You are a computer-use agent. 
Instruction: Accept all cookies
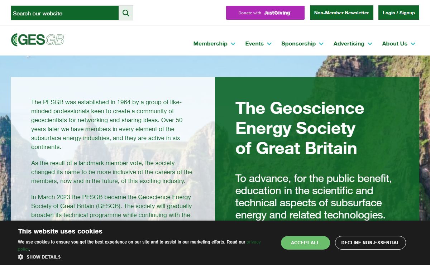(305, 243)
